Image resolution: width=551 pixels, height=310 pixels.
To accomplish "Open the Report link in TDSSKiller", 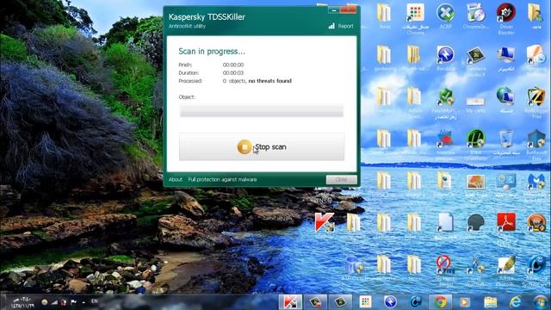I will pyautogui.click(x=345, y=26).
